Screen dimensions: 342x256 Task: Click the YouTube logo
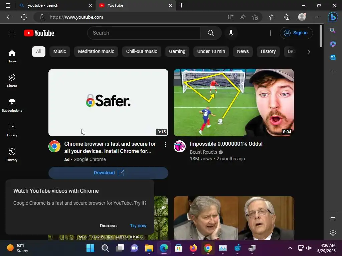point(39,33)
